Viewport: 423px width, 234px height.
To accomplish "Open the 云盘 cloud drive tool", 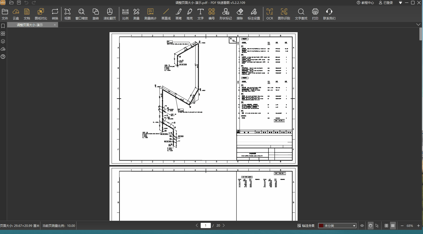I will click(x=16, y=14).
